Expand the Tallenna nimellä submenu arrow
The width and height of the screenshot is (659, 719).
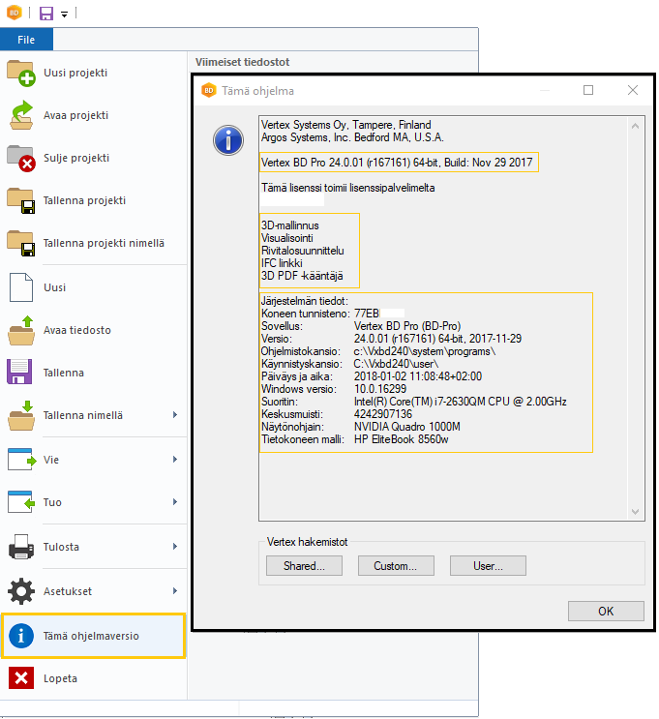175,415
